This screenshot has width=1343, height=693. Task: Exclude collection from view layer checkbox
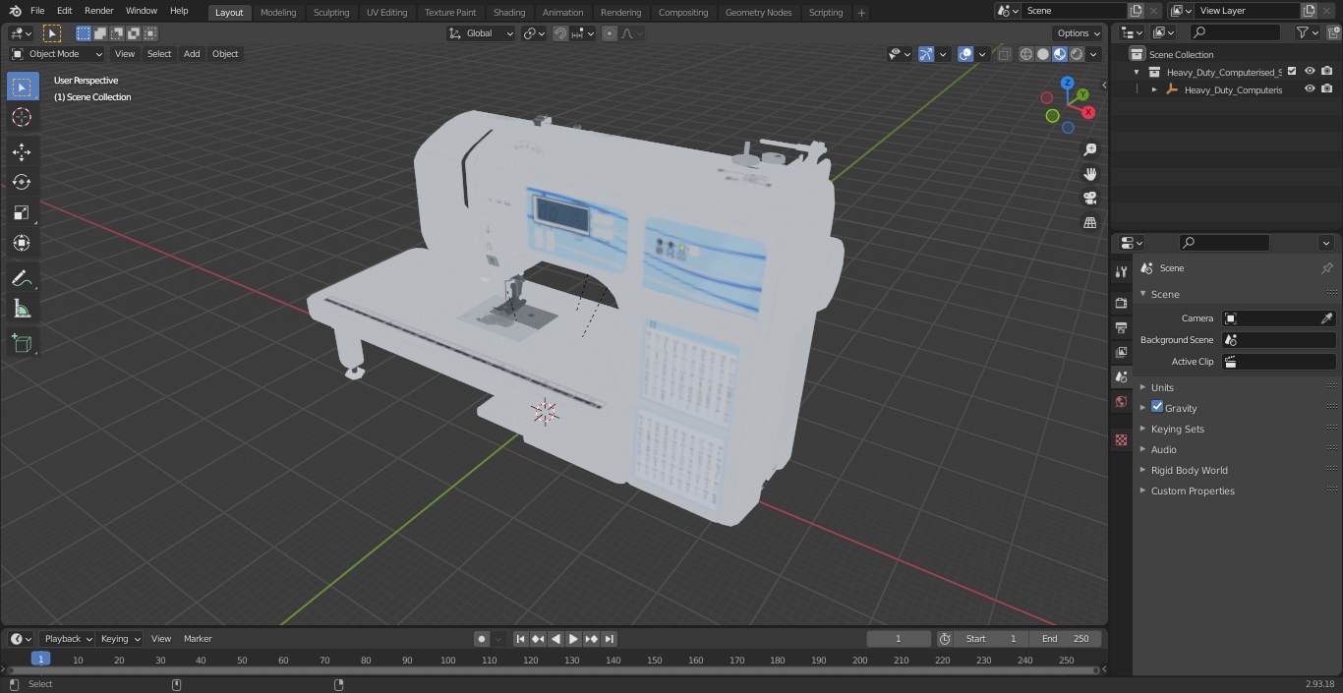tap(1292, 71)
